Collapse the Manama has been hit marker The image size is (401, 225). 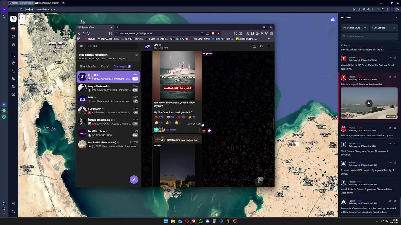coord(390,77)
